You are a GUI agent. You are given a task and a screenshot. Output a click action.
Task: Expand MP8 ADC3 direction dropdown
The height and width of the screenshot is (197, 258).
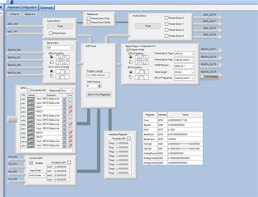(x=64, y=133)
